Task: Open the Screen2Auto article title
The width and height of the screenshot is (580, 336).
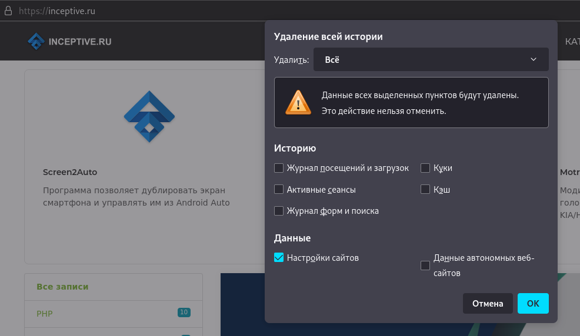Action: coord(70,172)
